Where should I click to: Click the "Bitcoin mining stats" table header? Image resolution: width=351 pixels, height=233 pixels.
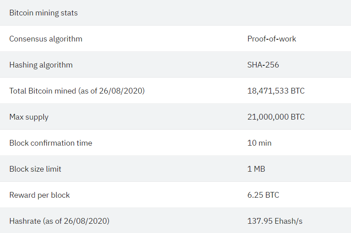tap(43, 13)
